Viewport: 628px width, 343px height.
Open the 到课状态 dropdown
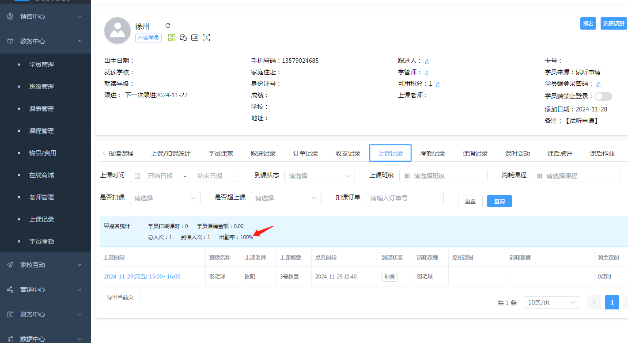320,176
